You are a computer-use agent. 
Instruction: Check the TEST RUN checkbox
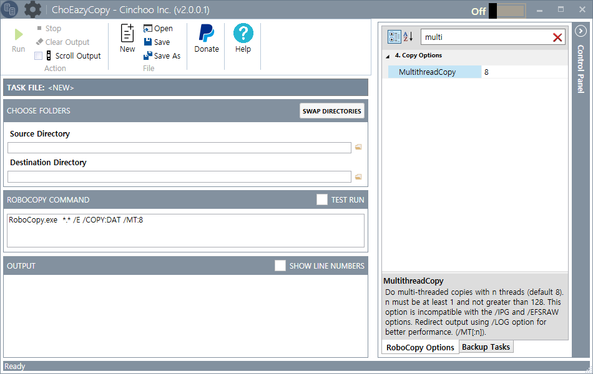322,199
